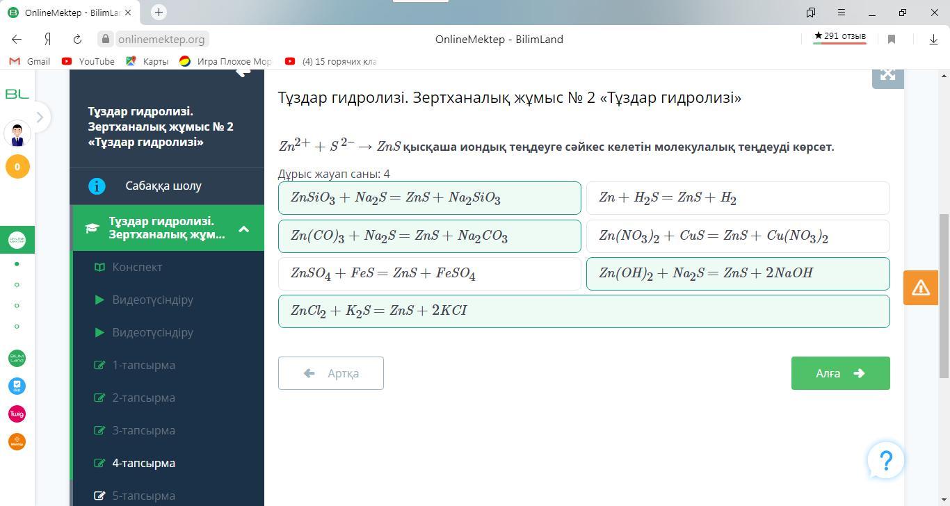Select answer Zn + H2S = ZnS + H2
The width and height of the screenshot is (950, 506).
(x=737, y=198)
